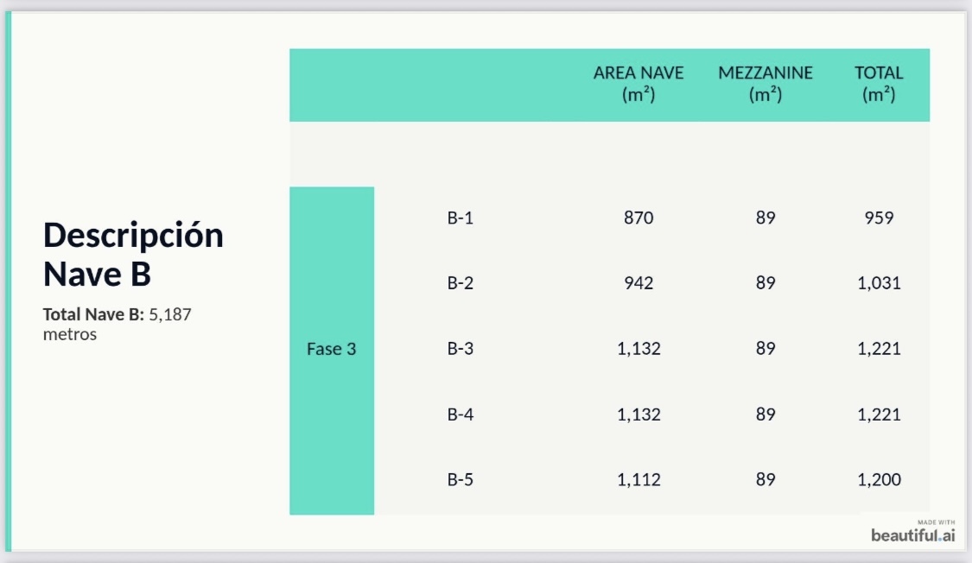Select the teal "Fase 3" cell
Viewport: 972px width, 563px height.
coord(332,350)
